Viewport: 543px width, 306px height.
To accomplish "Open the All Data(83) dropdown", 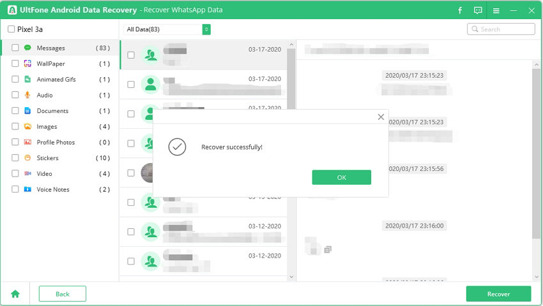I will click(x=167, y=29).
